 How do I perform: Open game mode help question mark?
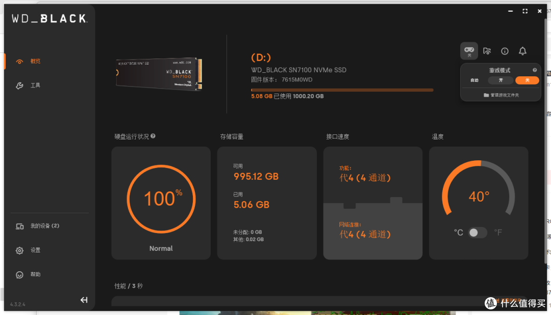coord(535,70)
